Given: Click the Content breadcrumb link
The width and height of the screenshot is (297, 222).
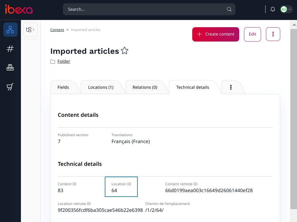Looking at the screenshot, I should coord(57,30).
